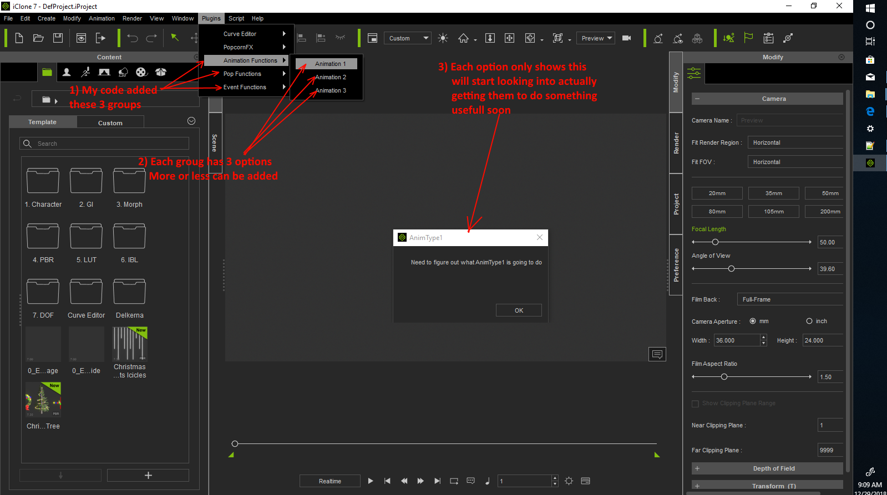Set lens to the 35mm preset button
887x495 pixels.
774,193
